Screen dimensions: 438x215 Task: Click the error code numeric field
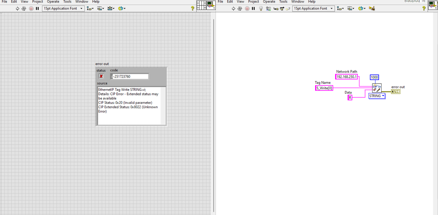[130, 76]
